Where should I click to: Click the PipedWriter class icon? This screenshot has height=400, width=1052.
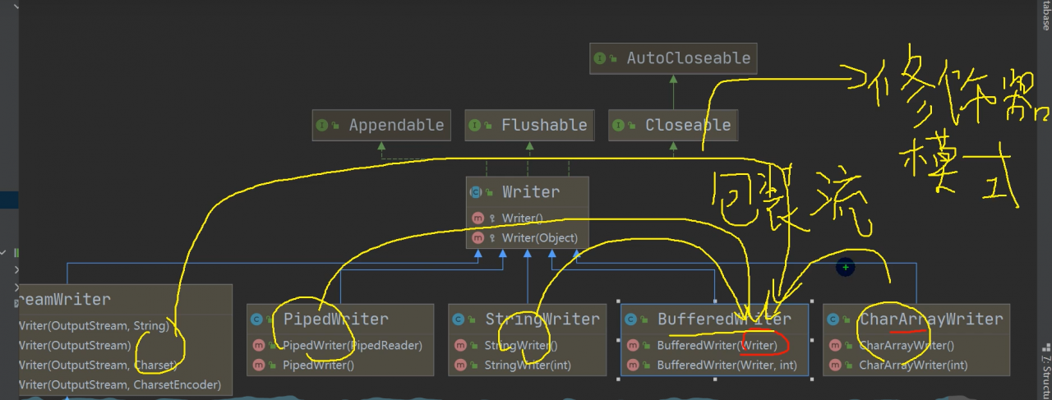256,319
